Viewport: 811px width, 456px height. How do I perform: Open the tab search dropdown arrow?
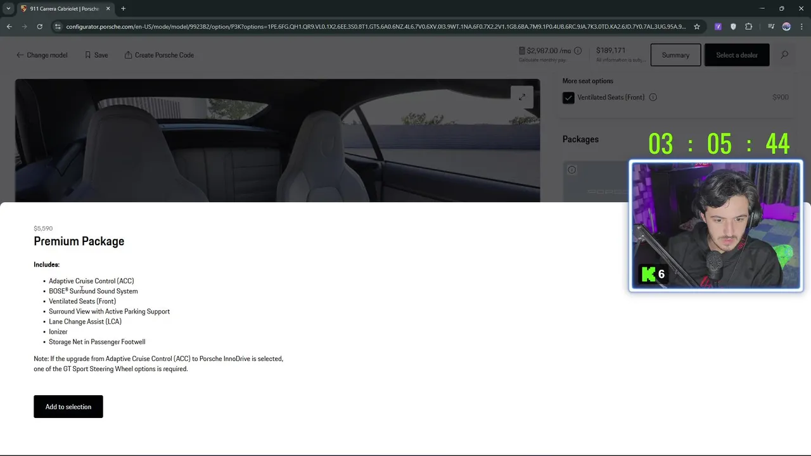8,8
